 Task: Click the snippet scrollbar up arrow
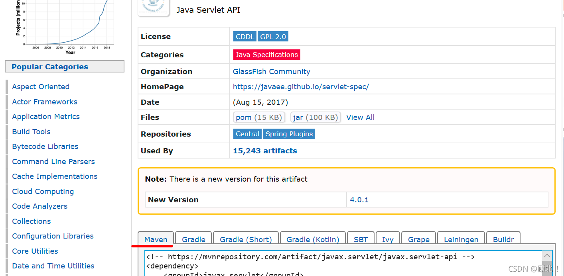pos(547,255)
